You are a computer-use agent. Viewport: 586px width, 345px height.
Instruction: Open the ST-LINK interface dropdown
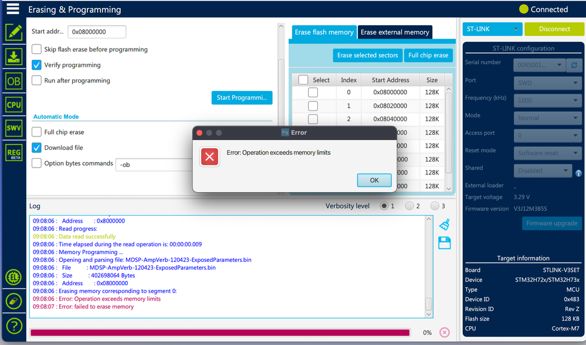click(x=492, y=29)
